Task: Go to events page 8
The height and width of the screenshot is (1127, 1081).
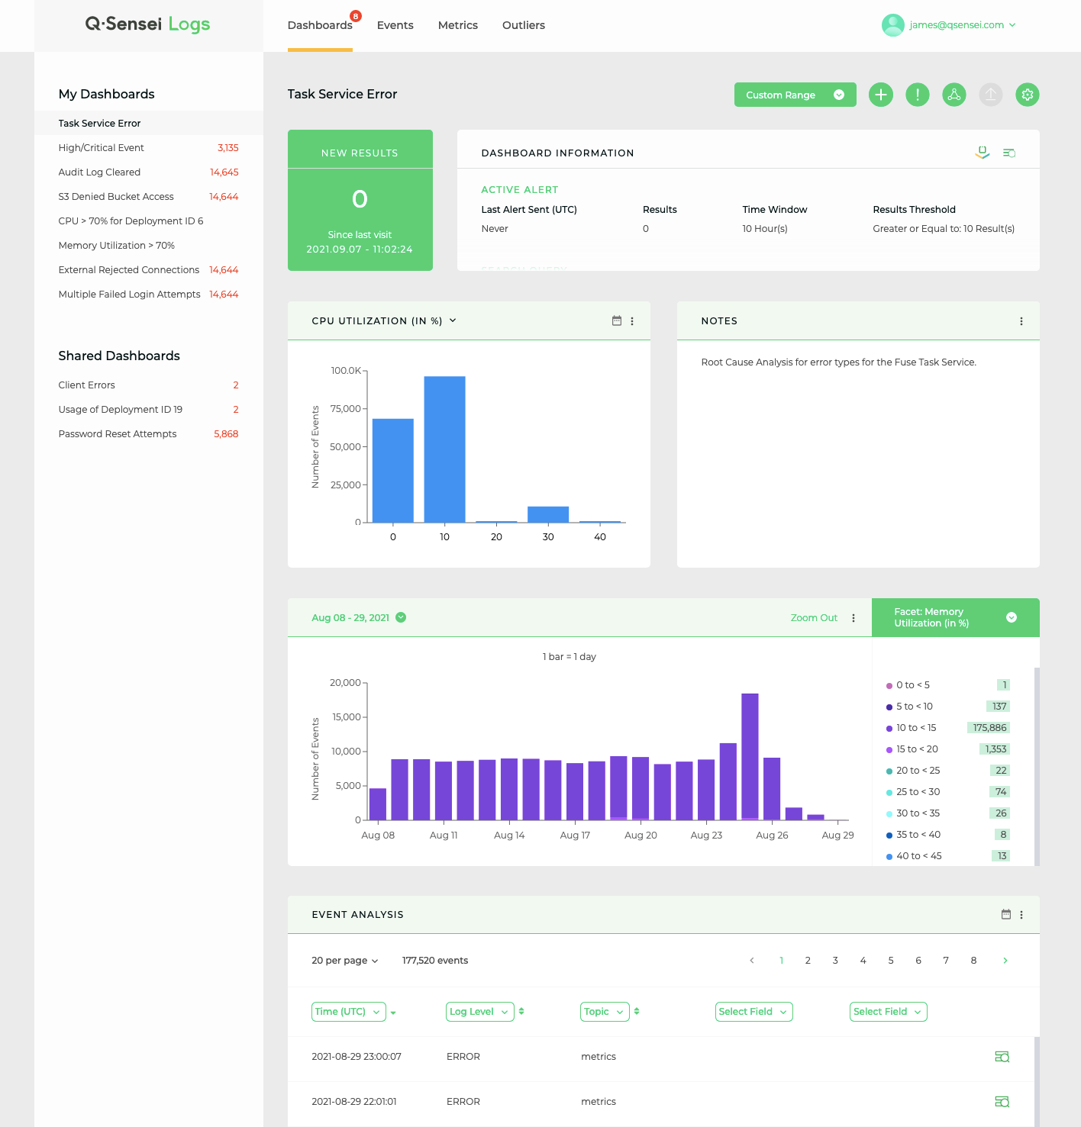Action: pos(973,961)
